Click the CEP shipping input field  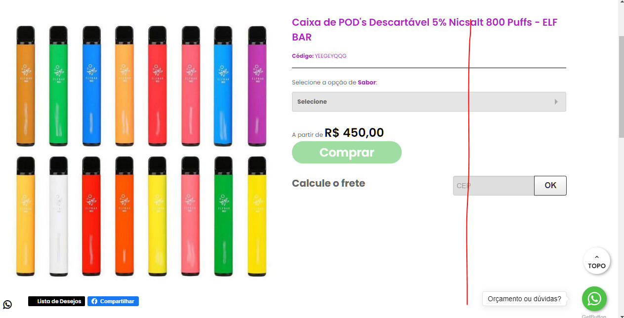pyautogui.click(x=494, y=186)
